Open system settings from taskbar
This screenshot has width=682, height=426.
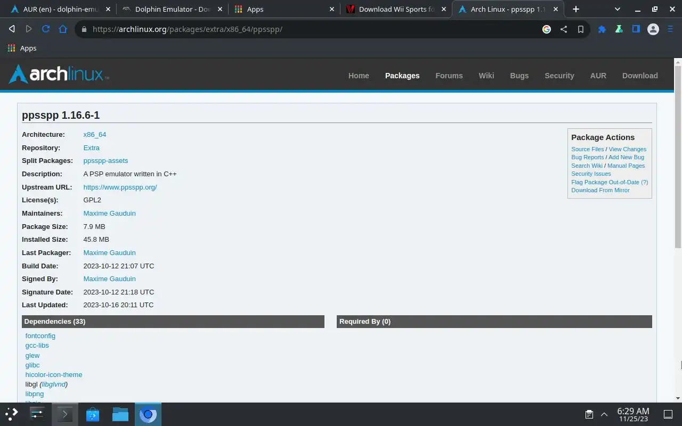[37, 414]
